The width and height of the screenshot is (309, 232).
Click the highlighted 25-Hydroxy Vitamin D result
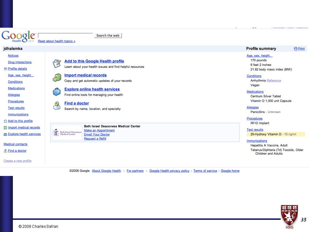pos(276,134)
